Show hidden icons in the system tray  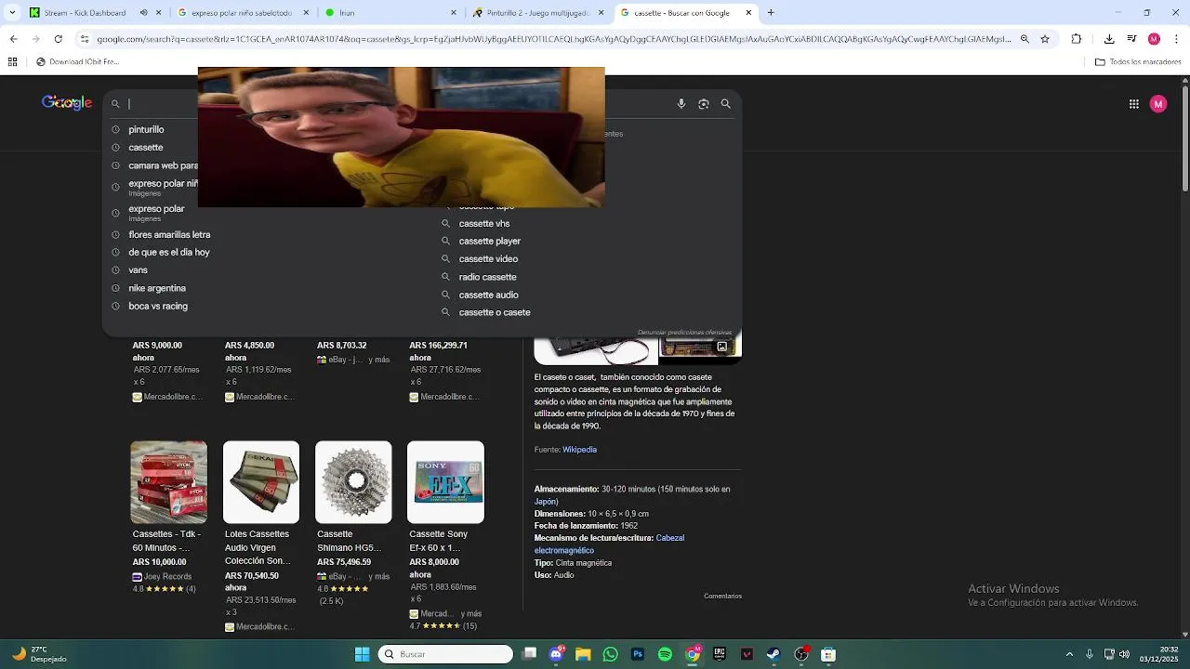[1071, 654]
